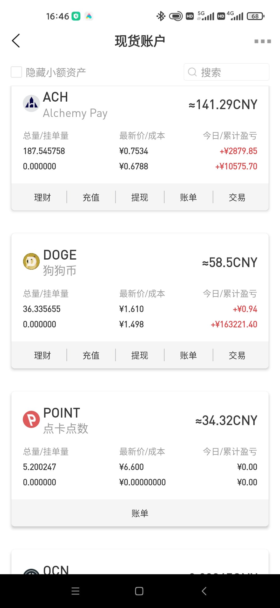
Task: Tap 交易 on the ACH card
Action: tap(237, 197)
